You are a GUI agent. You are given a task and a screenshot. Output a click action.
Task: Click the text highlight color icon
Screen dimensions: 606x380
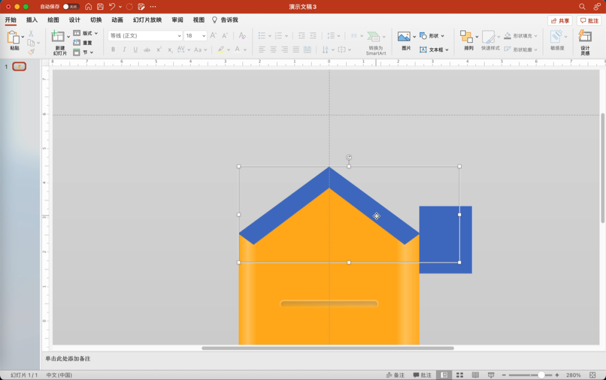[221, 49]
